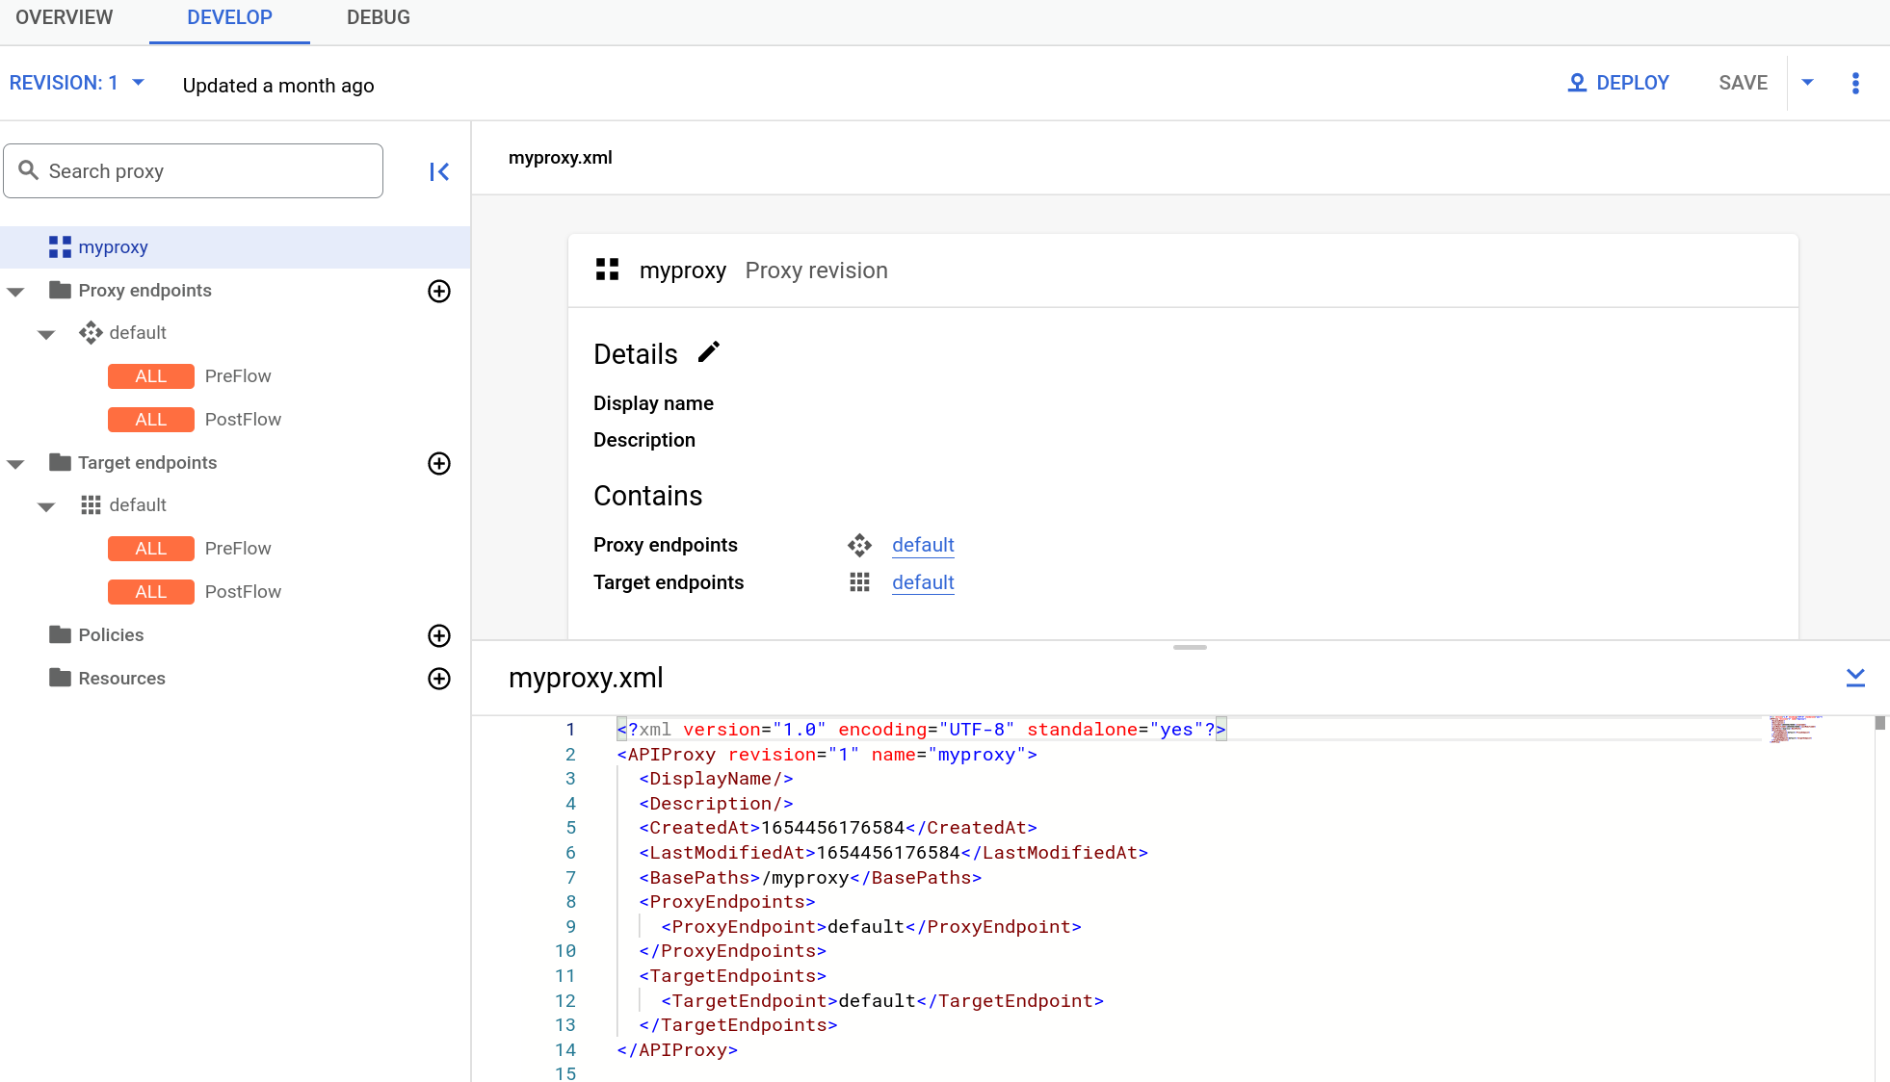Click the add Target endpoint icon
The width and height of the screenshot is (1890, 1082).
click(440, 462)
